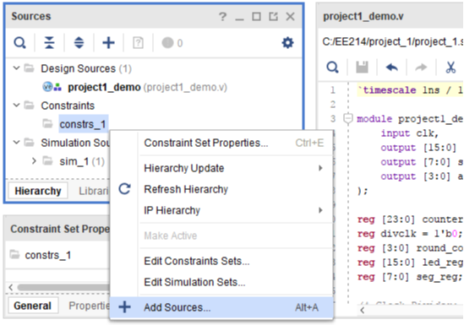Click the Refresh Hierarchy circular arrow icon

[124, 189]
